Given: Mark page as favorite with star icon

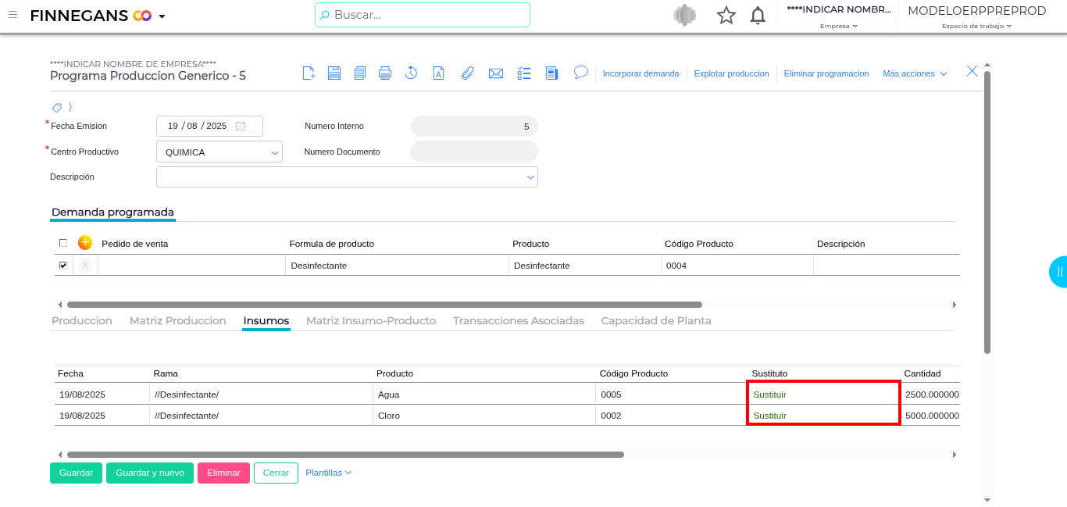Looking at the screenshot, I should (726, 16).
